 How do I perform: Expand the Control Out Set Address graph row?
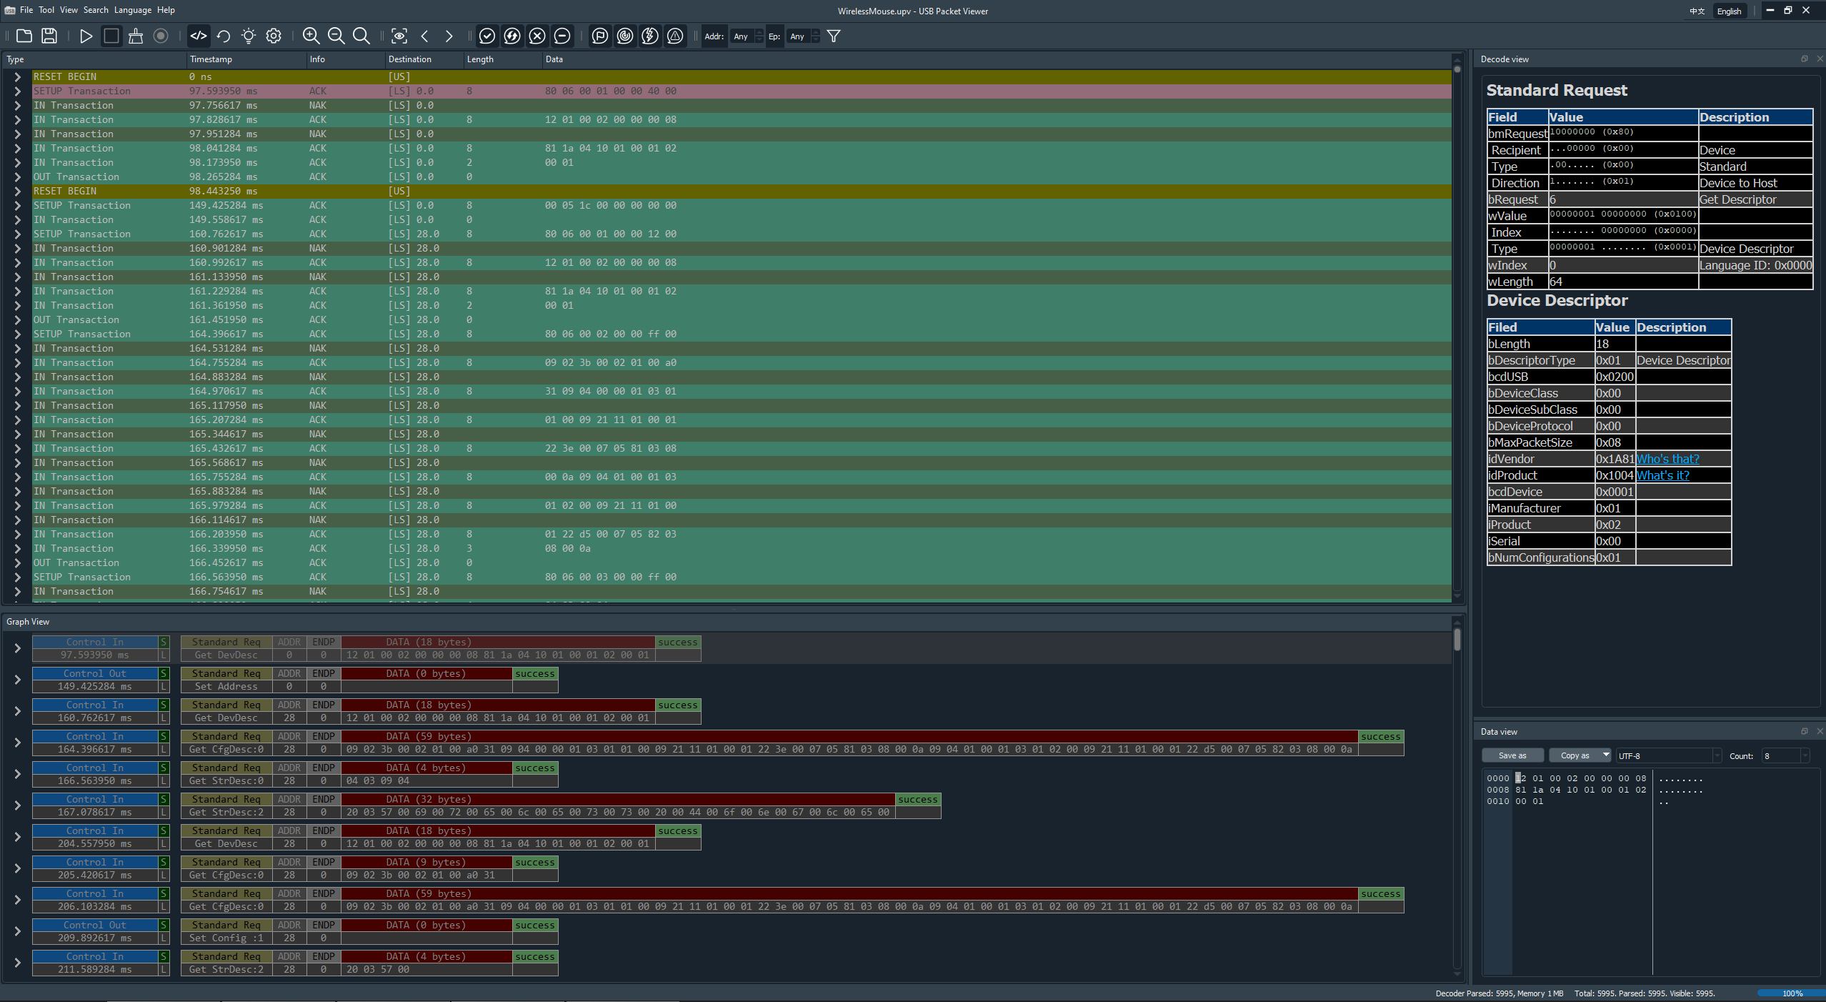[x=17, y=680]
